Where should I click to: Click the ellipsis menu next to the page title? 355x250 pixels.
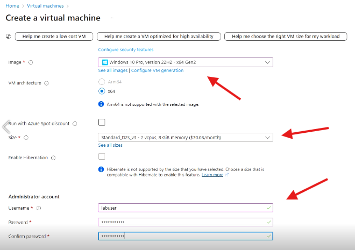(x=112, y=18)
